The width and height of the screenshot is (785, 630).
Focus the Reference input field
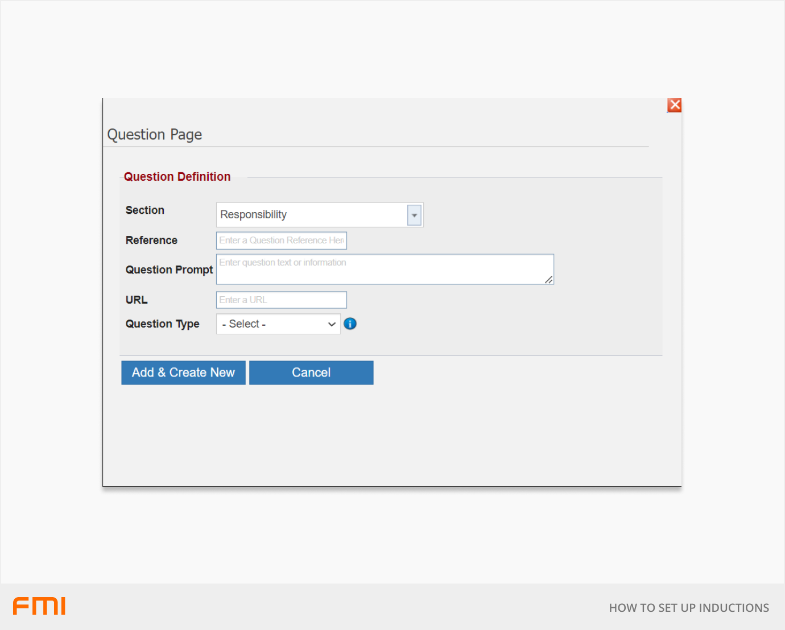(x=282, y=241)
